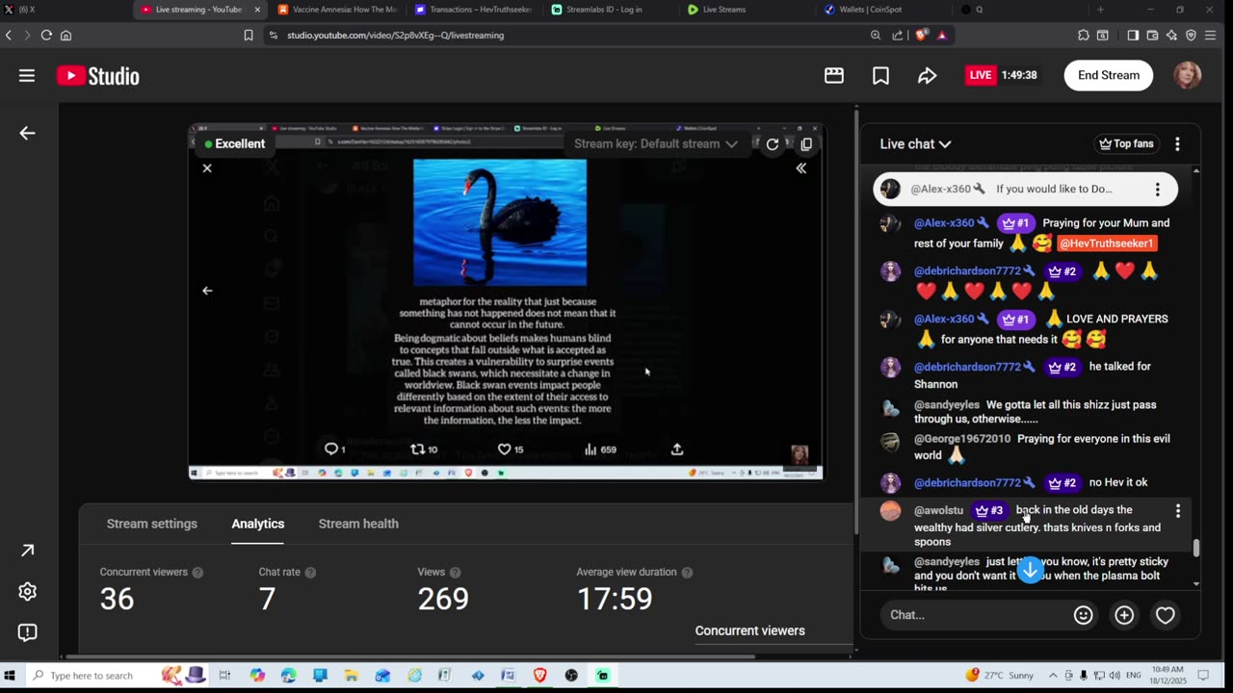Screen dimensions: 1233x693
Task: Click the YouTube Studio logo
Action: pos(98,76)
